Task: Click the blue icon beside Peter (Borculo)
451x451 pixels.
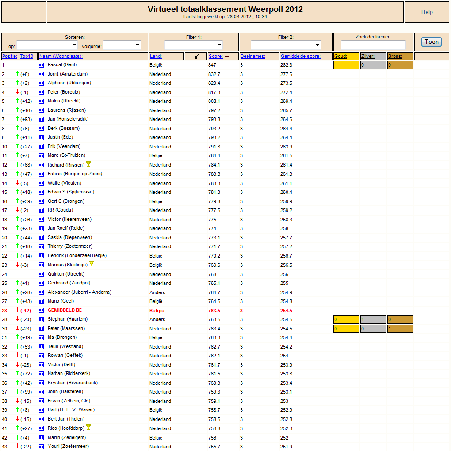Action: click(x=42, y=92)
